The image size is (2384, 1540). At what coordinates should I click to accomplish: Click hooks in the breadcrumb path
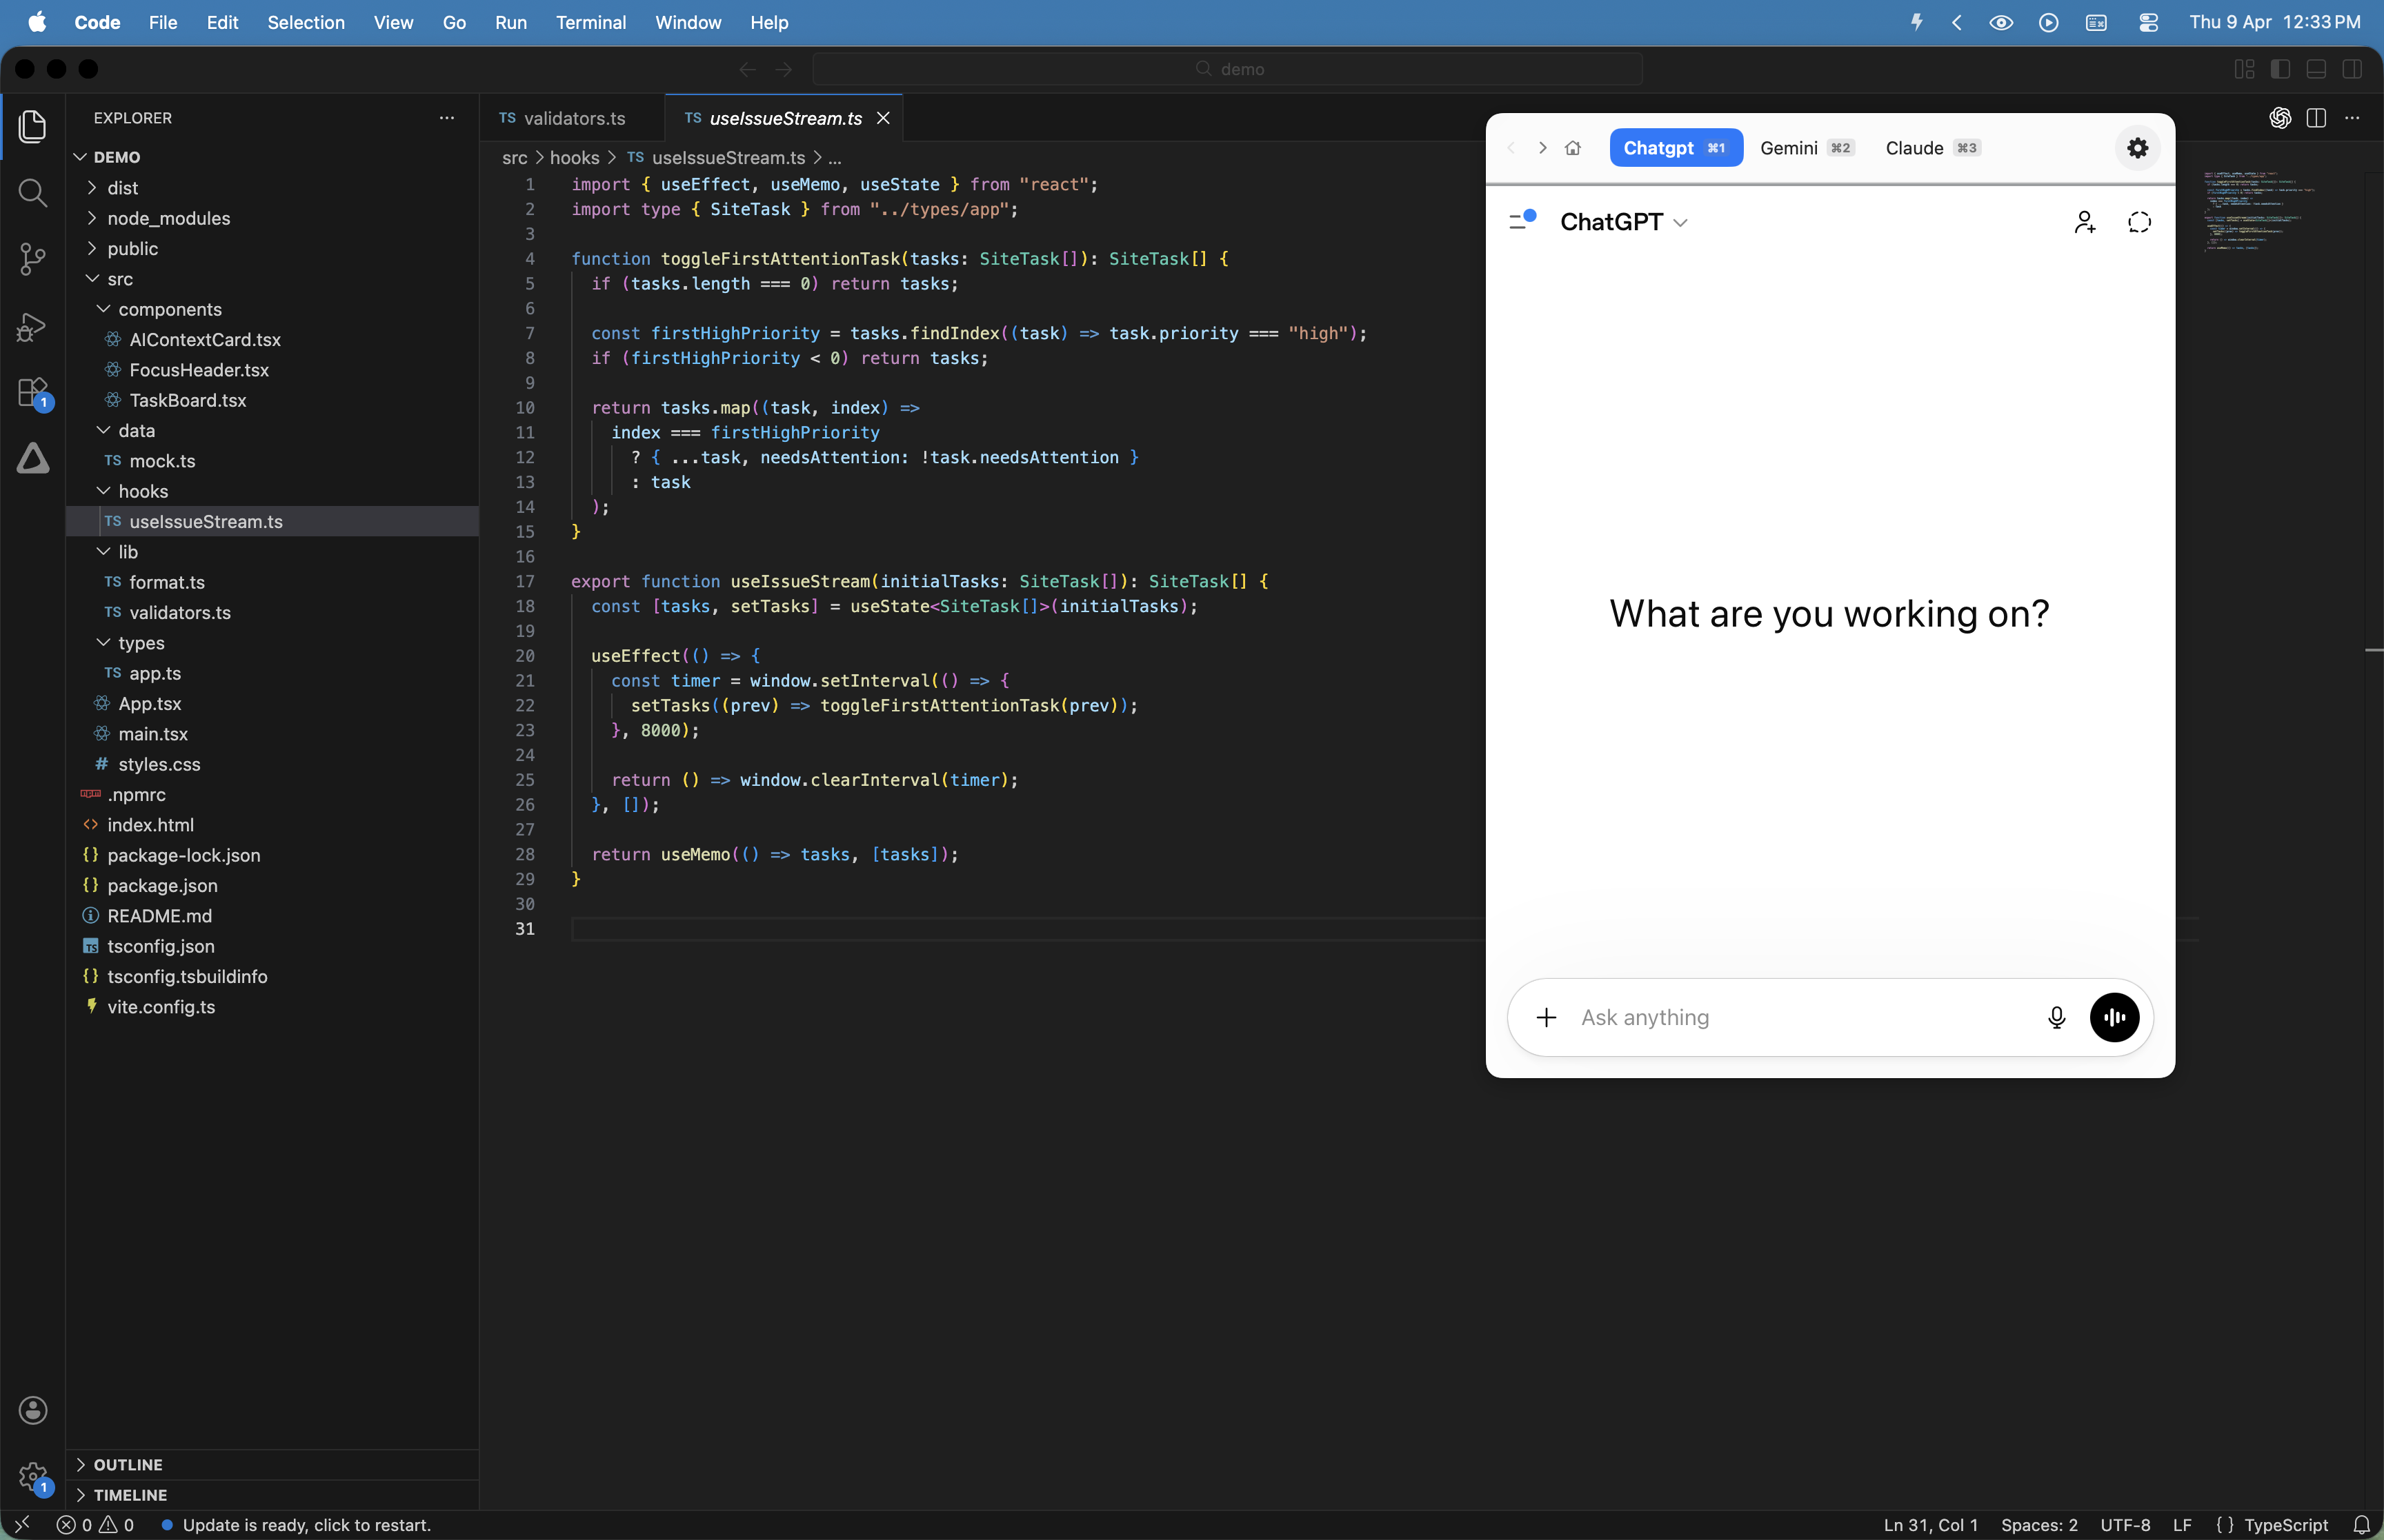coord(574,157)
